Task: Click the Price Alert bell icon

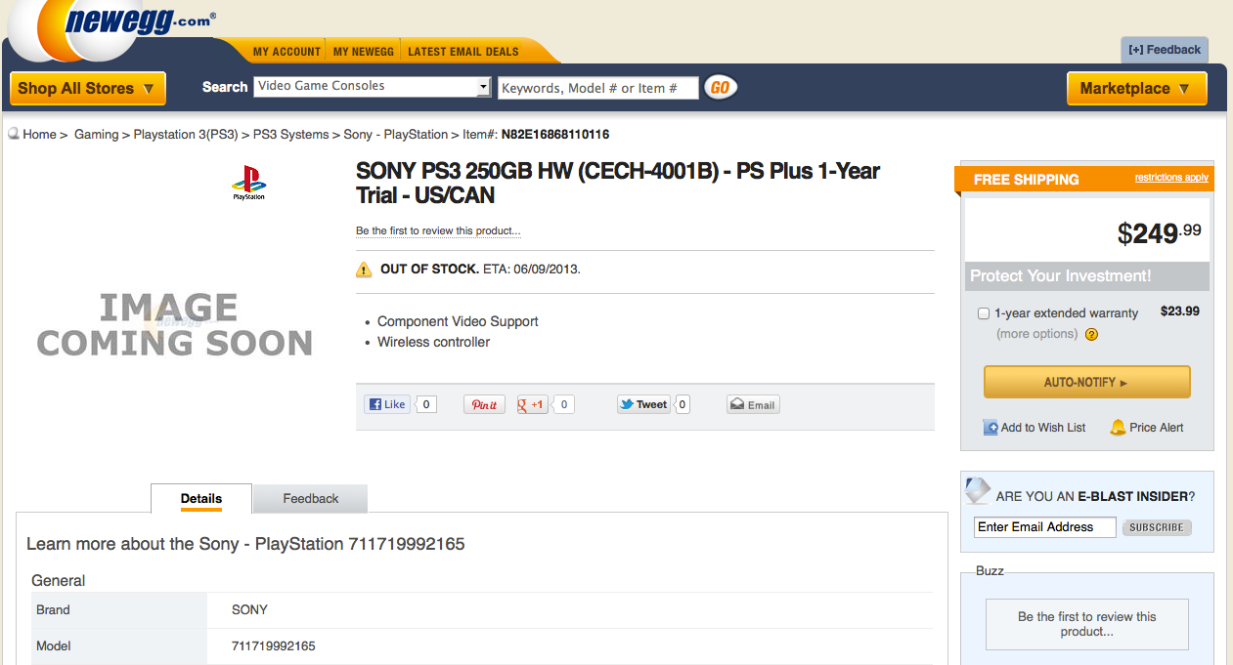Action: 1118,428
